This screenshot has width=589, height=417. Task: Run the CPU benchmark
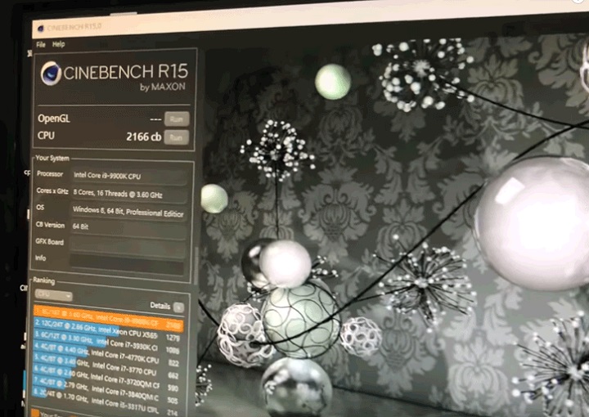177,137
